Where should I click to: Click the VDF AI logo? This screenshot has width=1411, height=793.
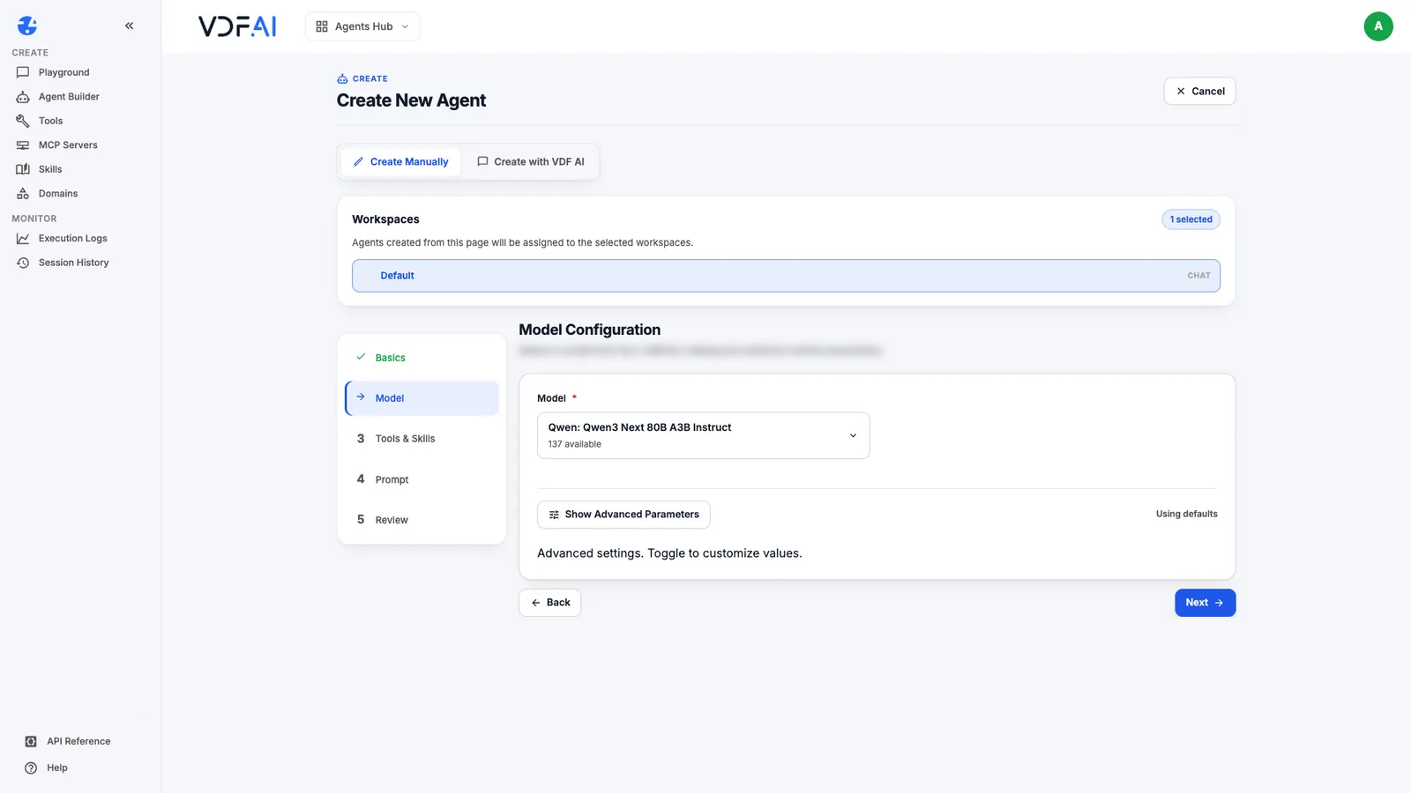click(x=237, y=26)
